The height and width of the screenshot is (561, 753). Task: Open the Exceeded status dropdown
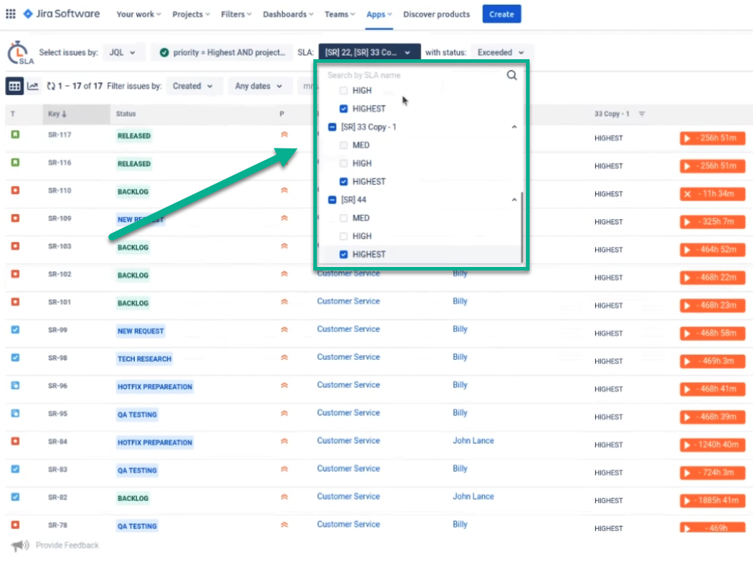(x=501, y=52)
